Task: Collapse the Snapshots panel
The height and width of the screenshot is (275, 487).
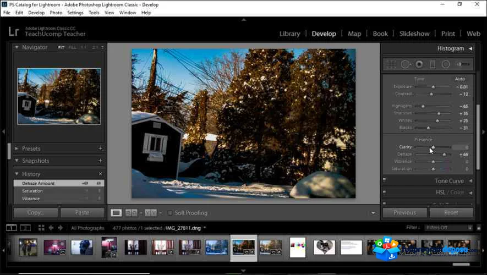Action: [17, 161]
